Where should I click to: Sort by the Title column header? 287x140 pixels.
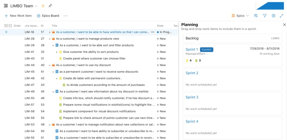pos(54,26)
